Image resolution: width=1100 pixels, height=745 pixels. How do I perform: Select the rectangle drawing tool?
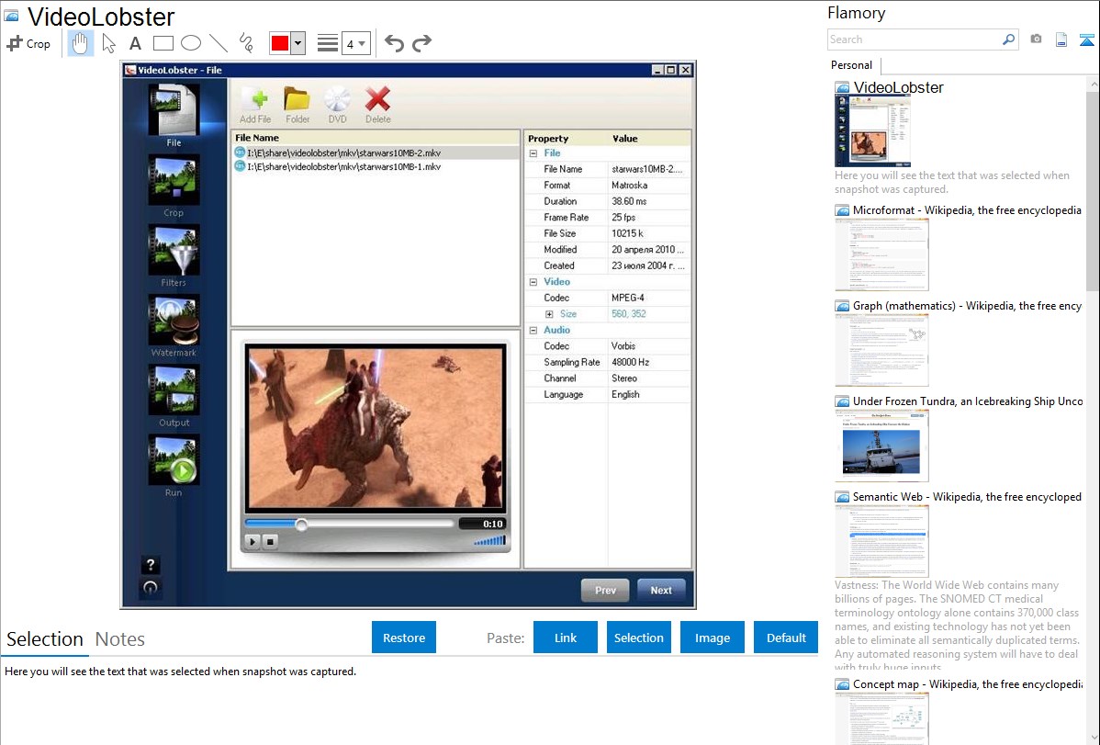(163, 43)
